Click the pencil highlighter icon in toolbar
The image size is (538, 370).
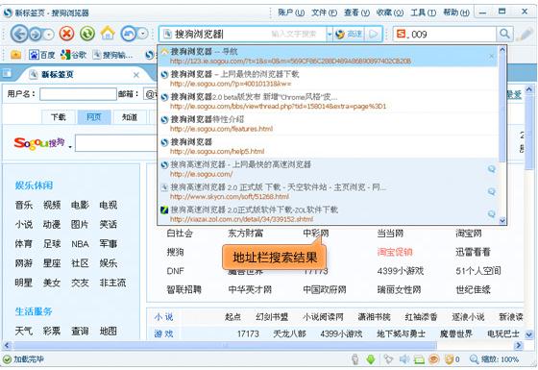[524, 35]
